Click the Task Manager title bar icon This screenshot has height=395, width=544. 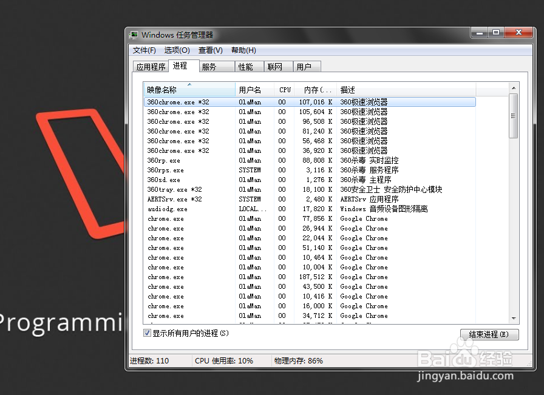[x=134, y=35]
